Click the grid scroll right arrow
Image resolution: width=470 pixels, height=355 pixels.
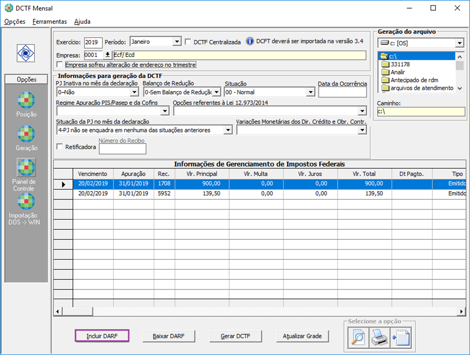pyautogui.click(x=461, y=312)
